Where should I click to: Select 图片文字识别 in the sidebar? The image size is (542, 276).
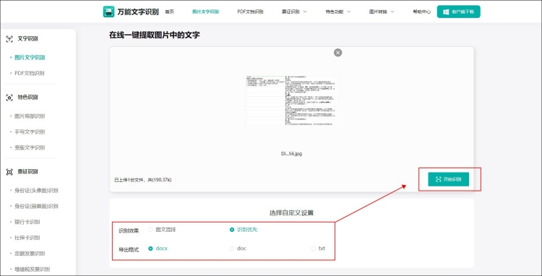30,58
